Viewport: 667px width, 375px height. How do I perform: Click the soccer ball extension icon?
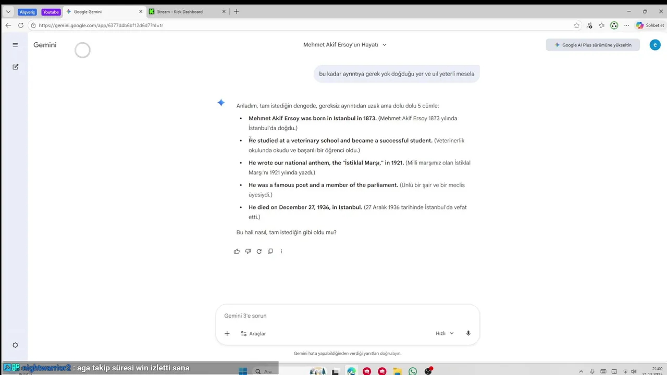coord(614,25)
